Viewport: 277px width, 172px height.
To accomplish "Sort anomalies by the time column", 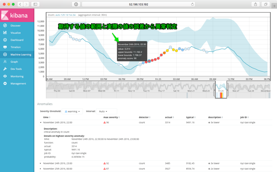I will coord(46,117).
